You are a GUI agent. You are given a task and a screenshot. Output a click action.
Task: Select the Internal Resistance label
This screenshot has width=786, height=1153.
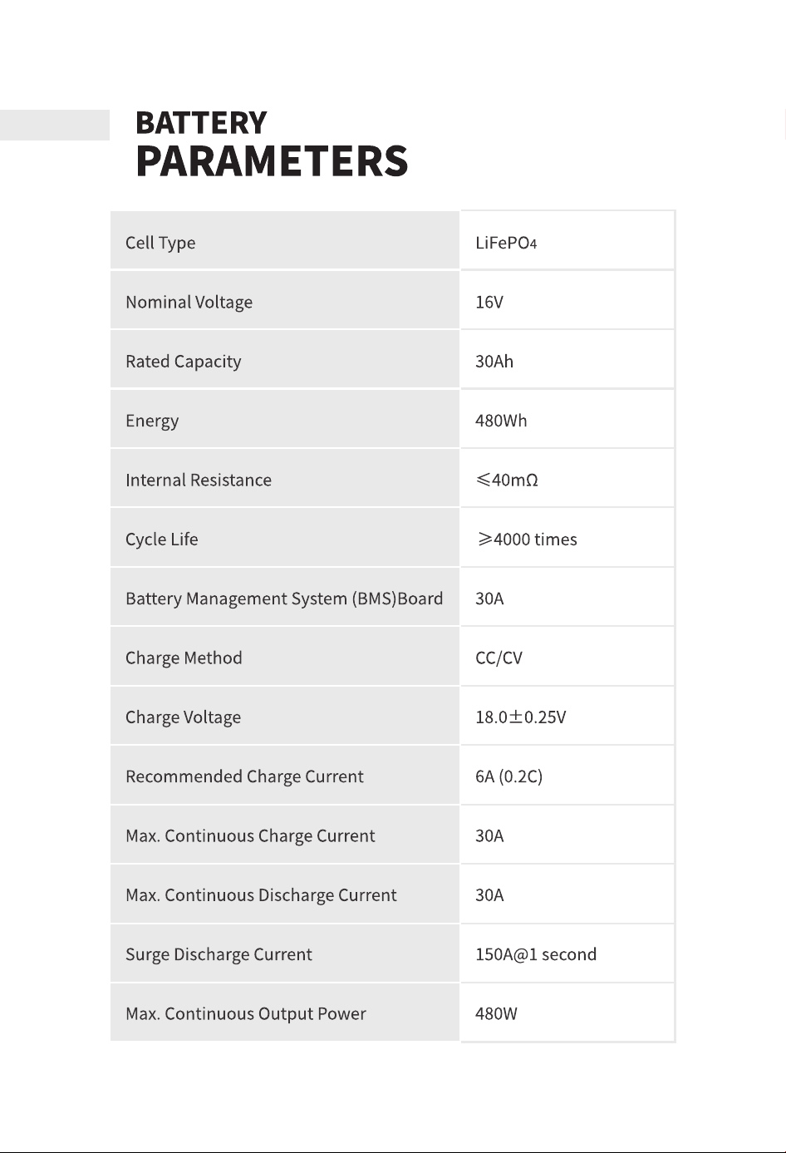click(199, 480)
